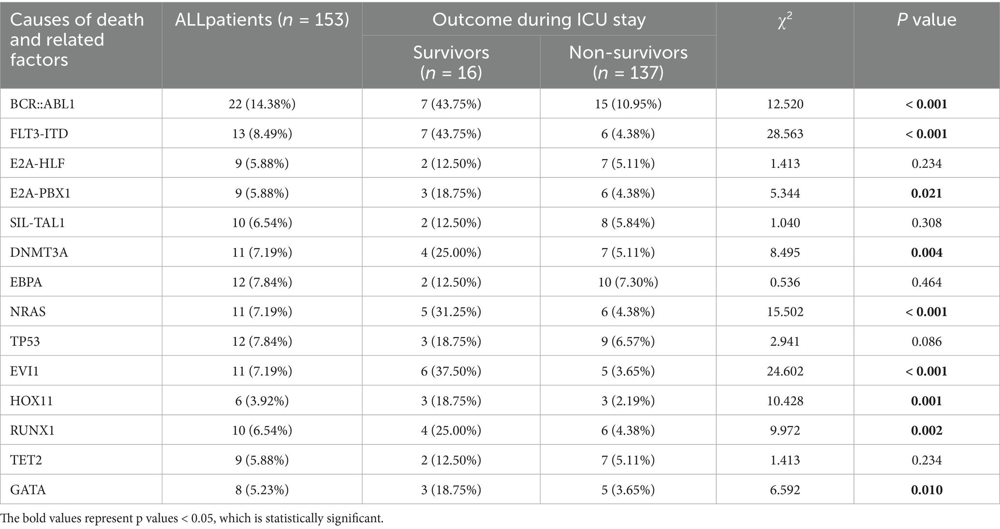This screenshot has height=529, width=1000.
Task: Select the Survivors (n = 16) subheader
Action: tap(451, 62)
